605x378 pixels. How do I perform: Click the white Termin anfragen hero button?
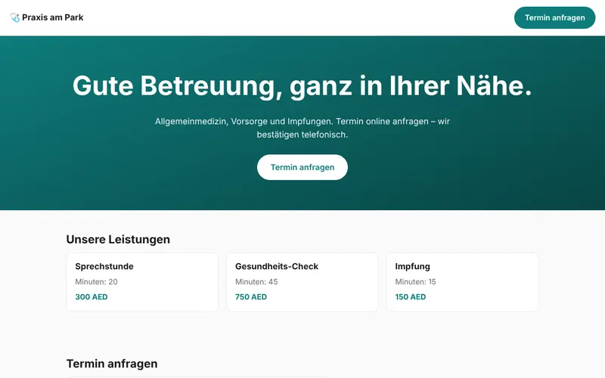point(302,167)
